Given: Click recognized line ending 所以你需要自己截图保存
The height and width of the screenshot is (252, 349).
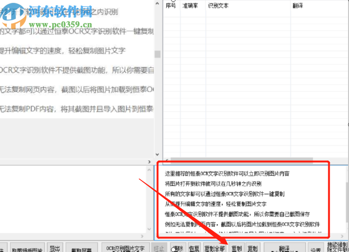Looking at the screenshot, I should [237, 214].
